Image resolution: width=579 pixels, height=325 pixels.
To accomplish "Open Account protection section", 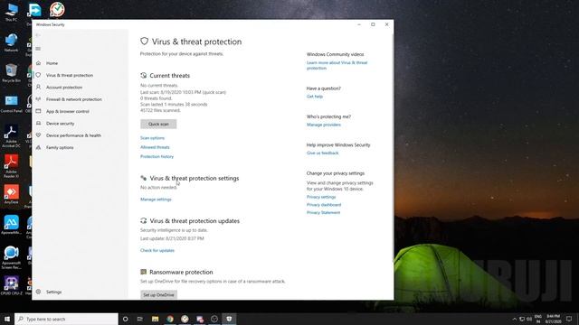I will point(64,88).
